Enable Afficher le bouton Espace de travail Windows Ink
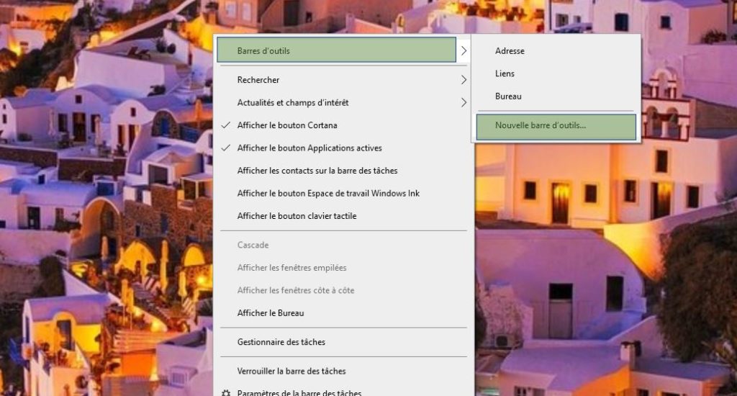737x396 pixels. 343,193
